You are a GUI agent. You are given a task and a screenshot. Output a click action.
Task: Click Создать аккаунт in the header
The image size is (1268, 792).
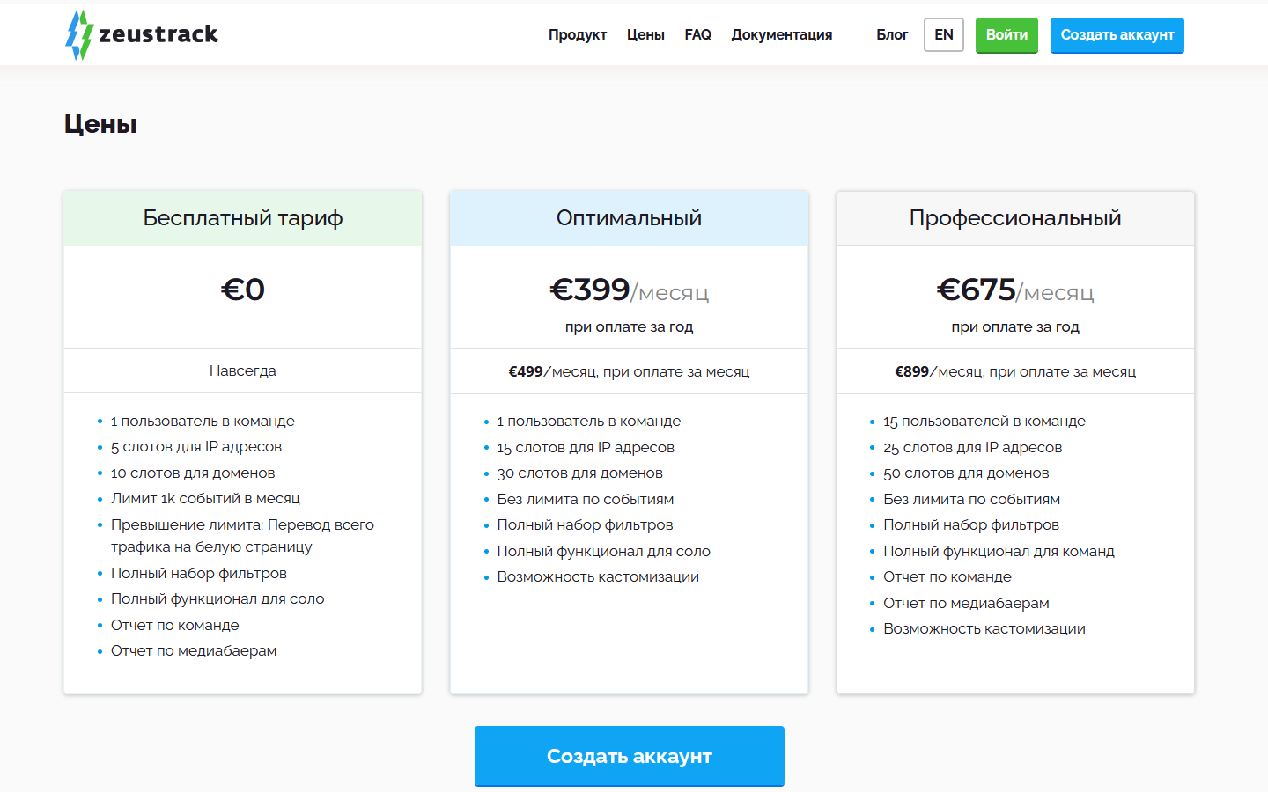(1117, 35)
